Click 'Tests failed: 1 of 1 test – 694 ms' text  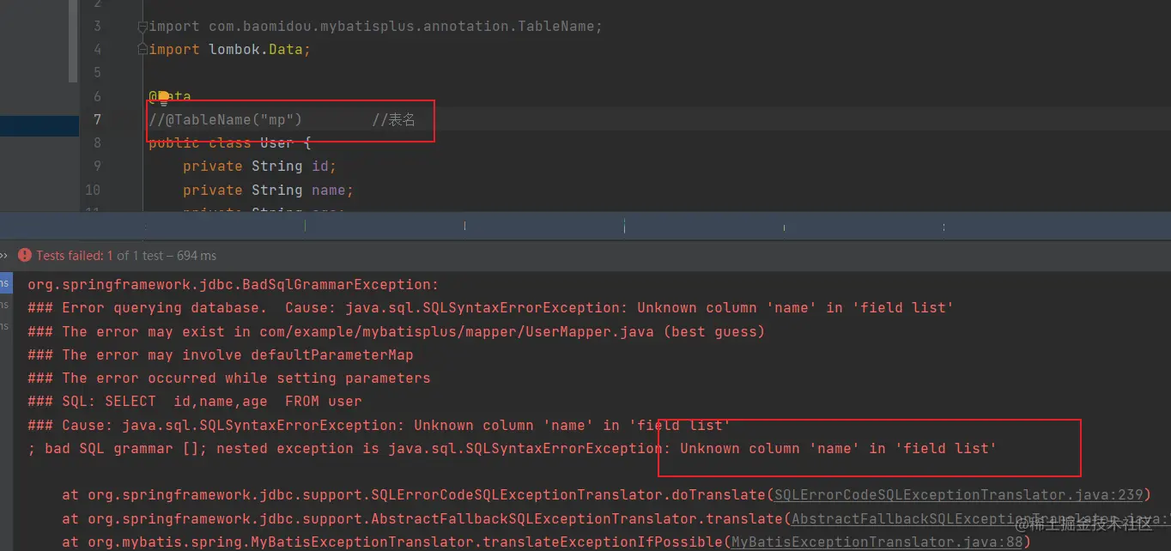[x=126, y=255]
